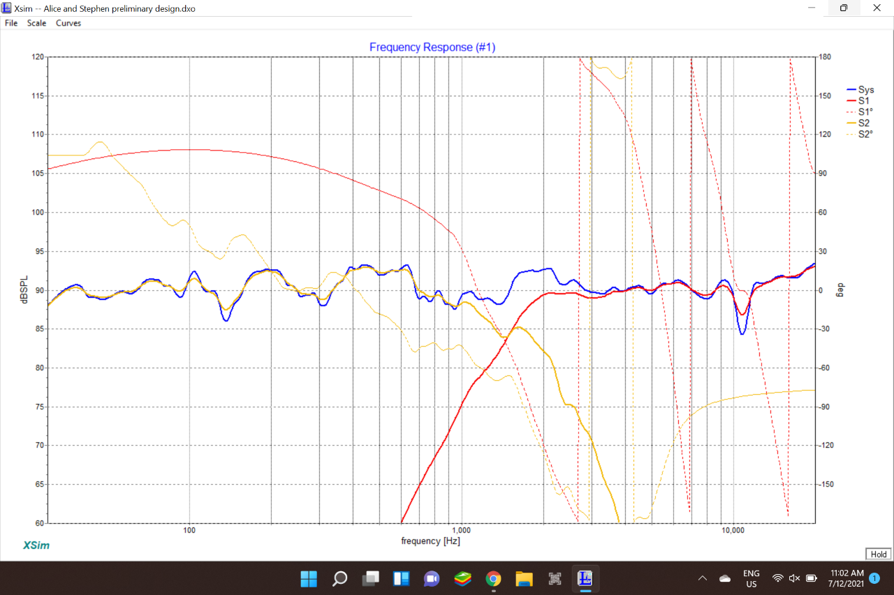Minimize the Xsim window
The width and height of the screenshot is (894, 595).
point(812,8)
